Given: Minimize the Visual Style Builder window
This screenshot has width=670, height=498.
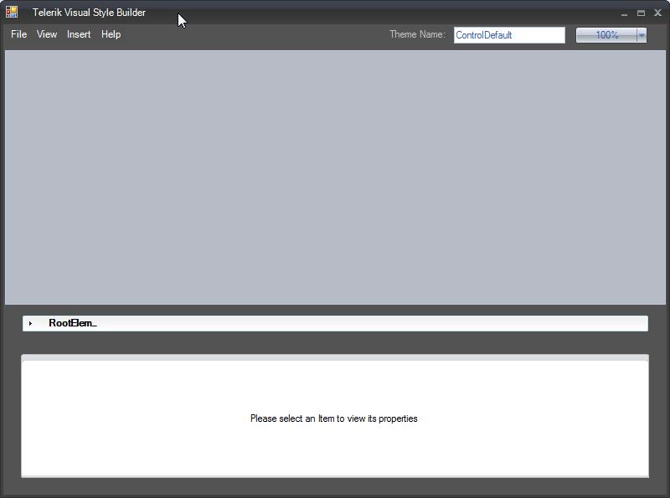Looking at the screenshot, I should (x=624, y=13).
